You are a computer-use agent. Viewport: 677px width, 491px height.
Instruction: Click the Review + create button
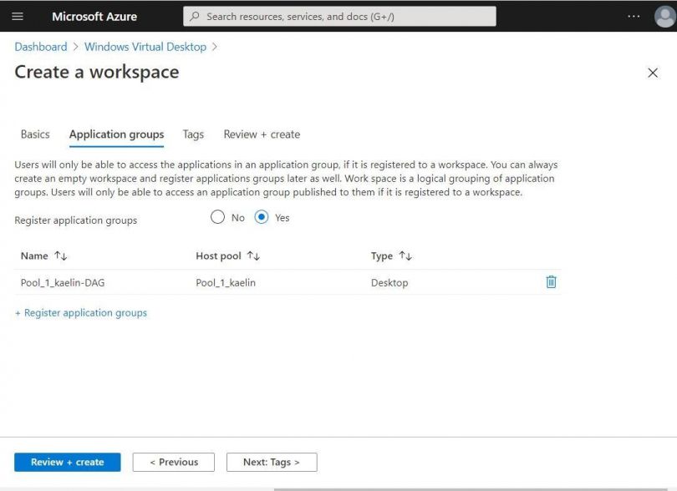coord(67,462)
